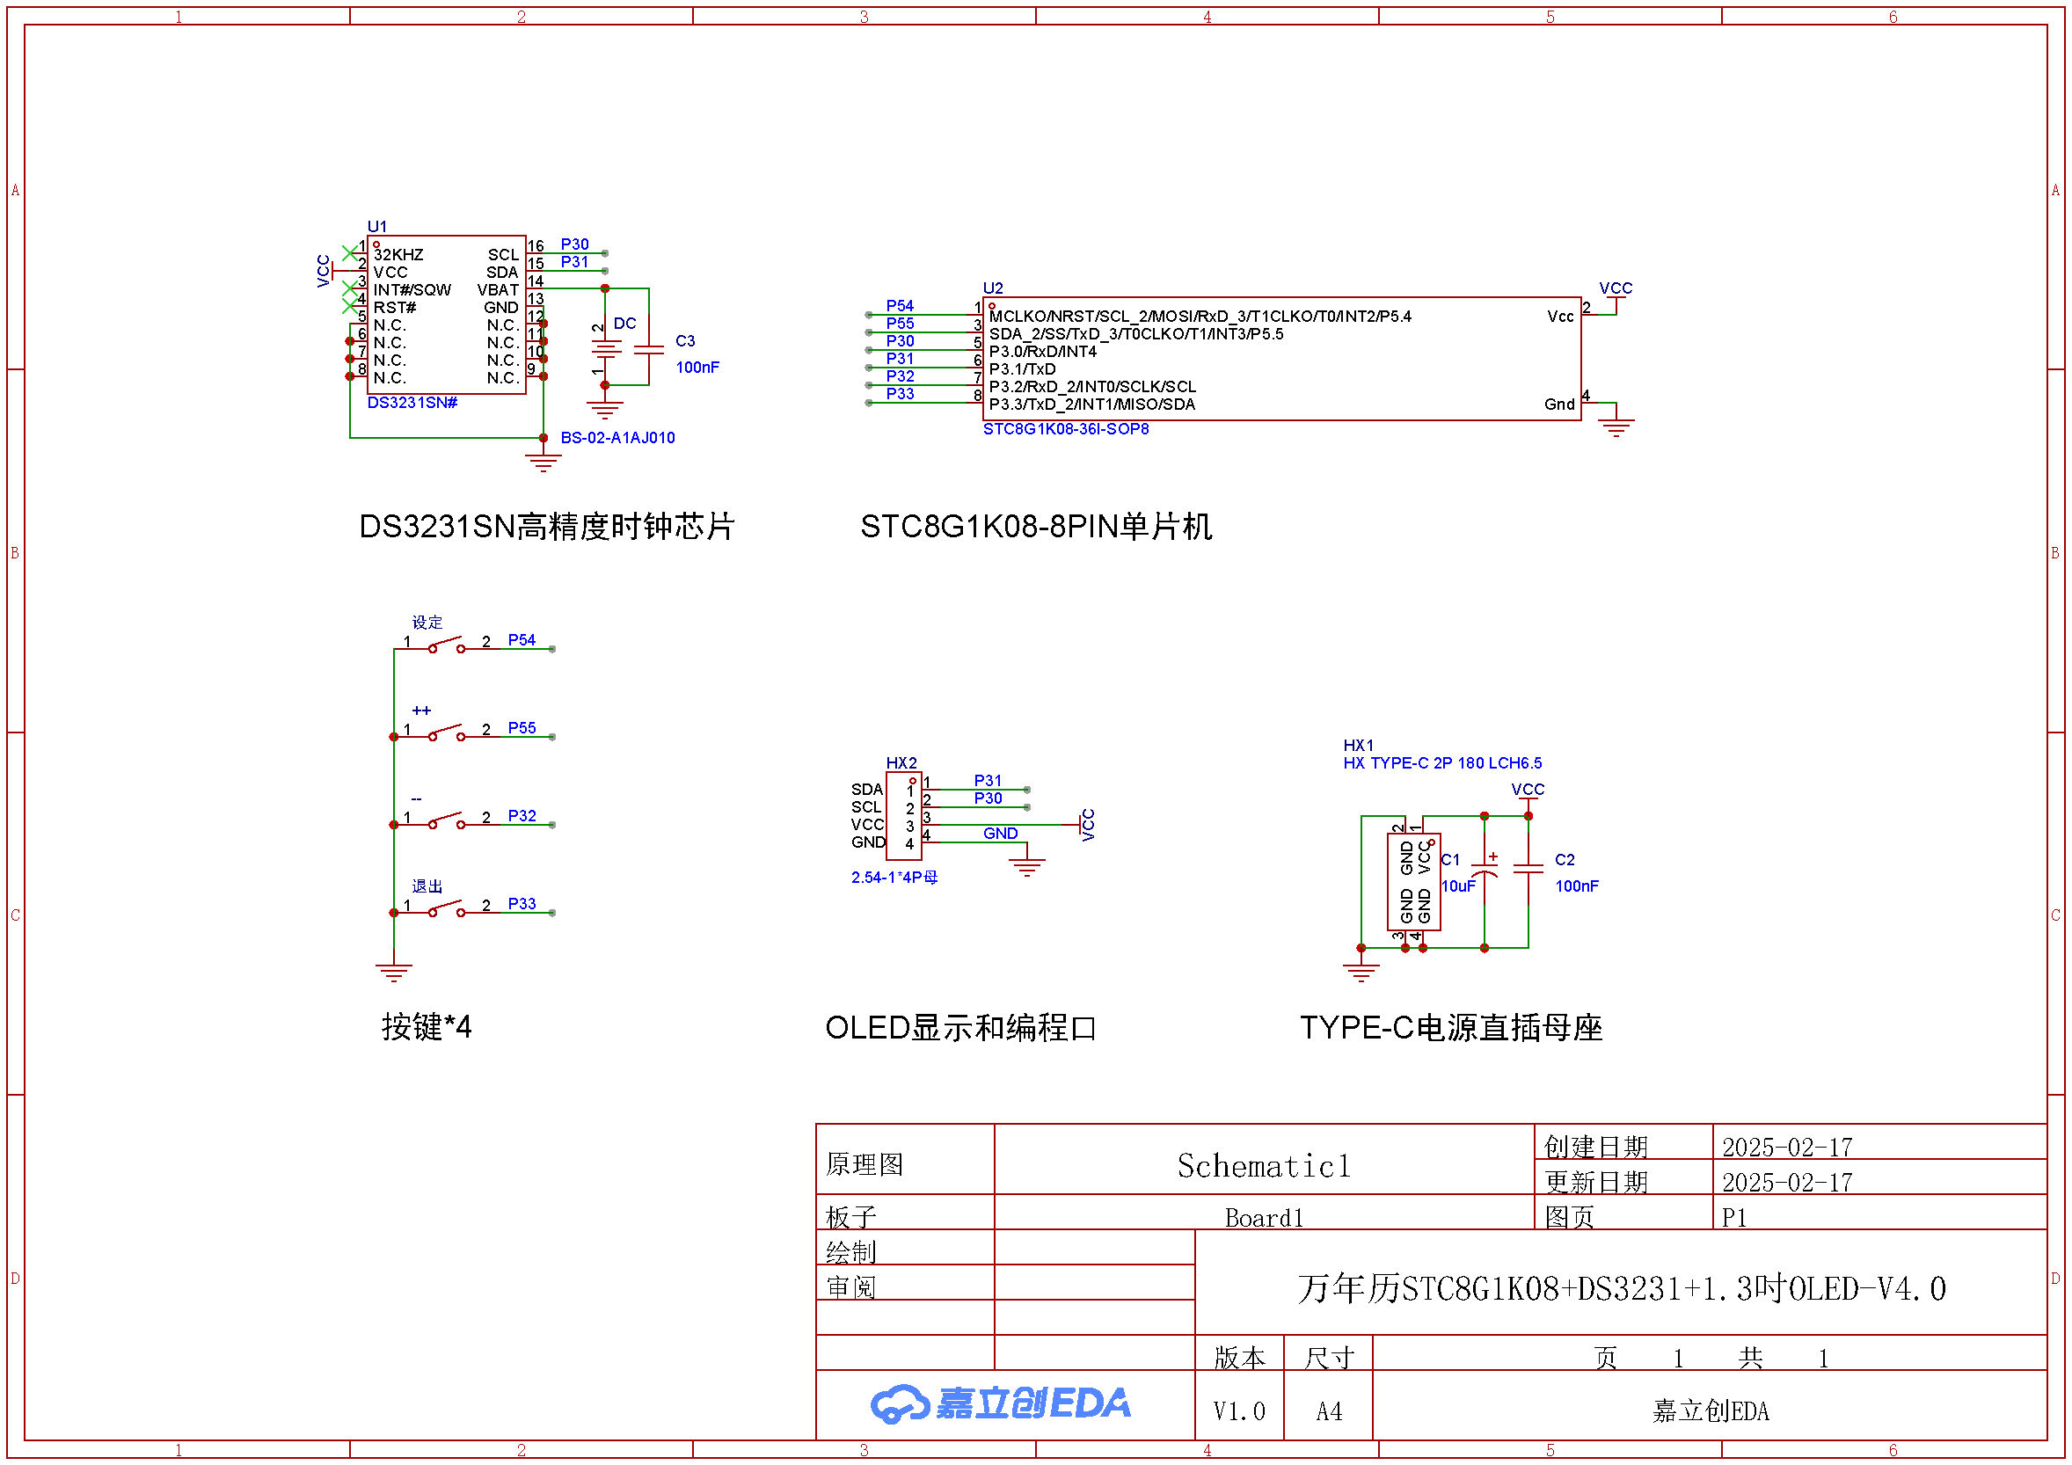Click the P55 net label at U2 pin 3
Screen dimensions: 2072x1465
[900, 323]
